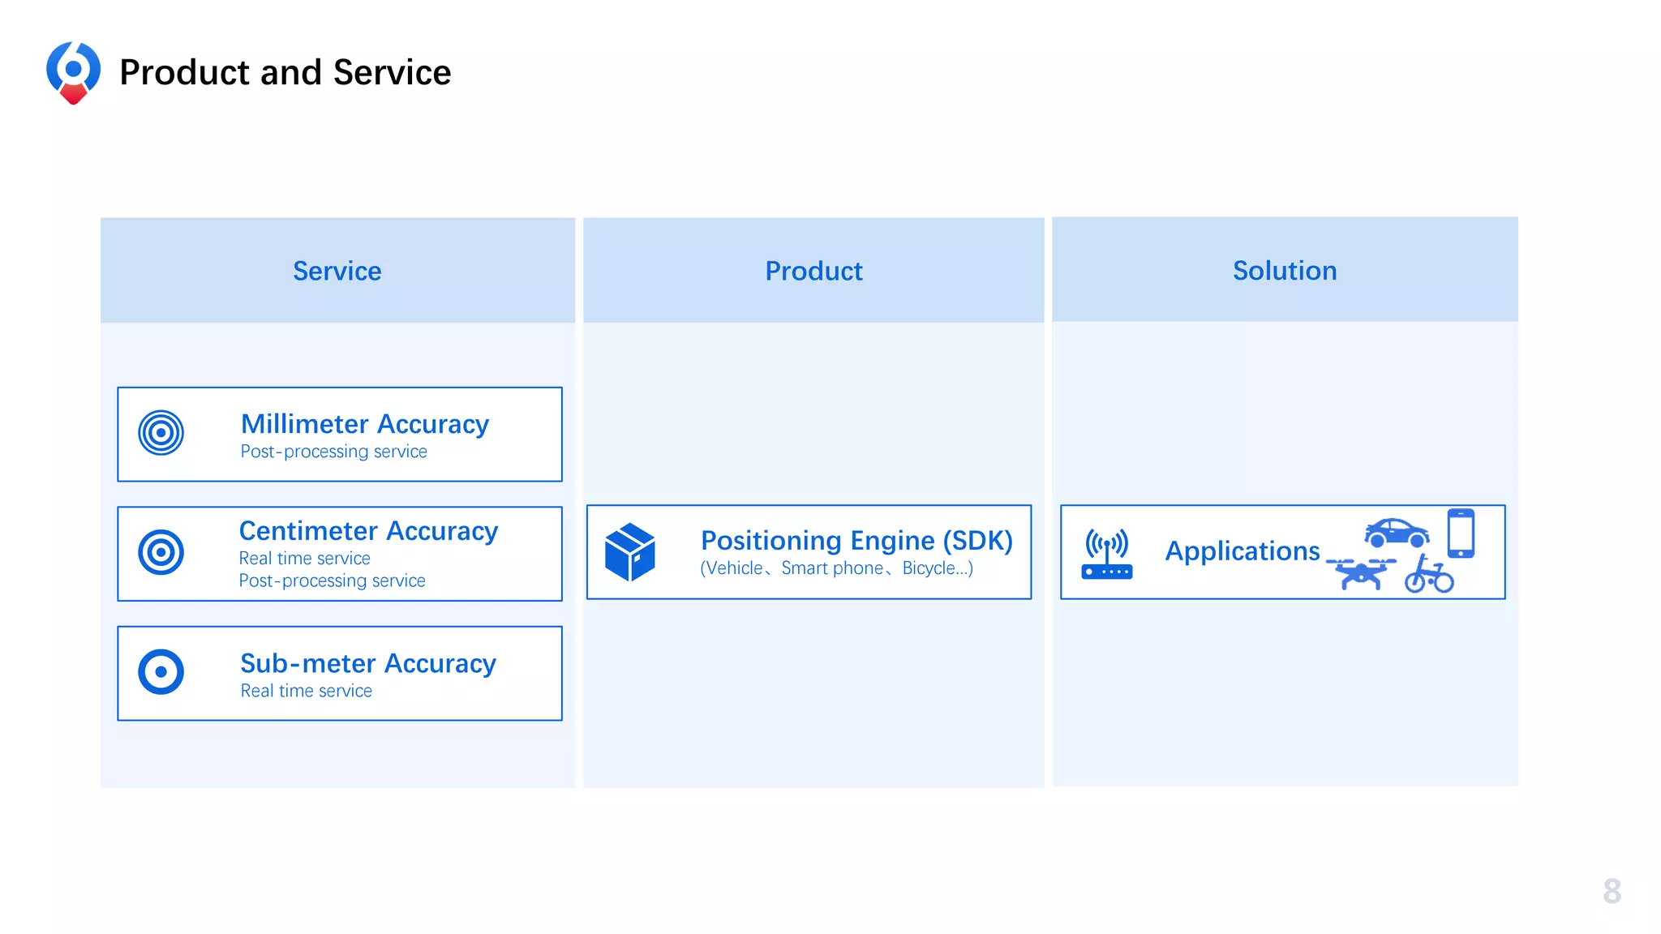Click the Centimeter Accuracy heading text
Viewport: 1661px width, 934px height.
click(x=368, y=531)
